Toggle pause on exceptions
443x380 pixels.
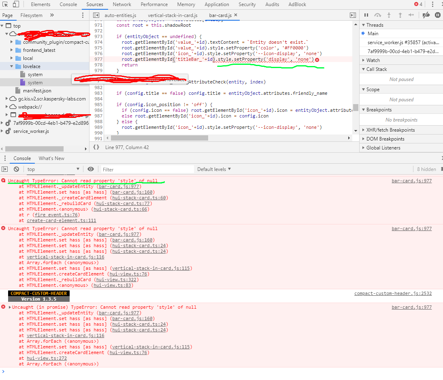coord(437,15)
